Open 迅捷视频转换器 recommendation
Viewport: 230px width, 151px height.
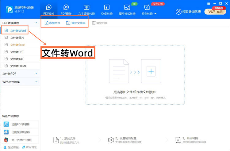[x=21, y=132]
